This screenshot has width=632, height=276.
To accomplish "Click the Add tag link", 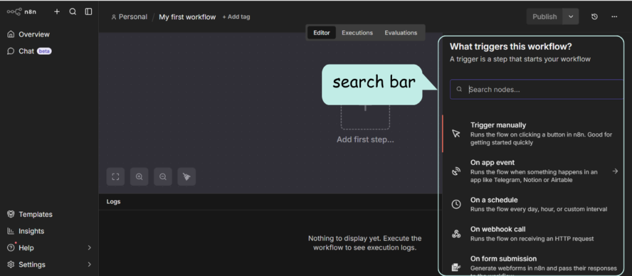I will tap(236, 17).
